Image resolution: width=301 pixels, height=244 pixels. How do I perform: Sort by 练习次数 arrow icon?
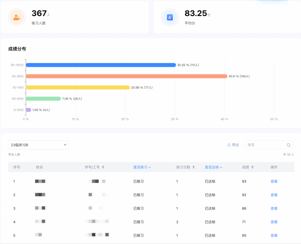(194, 167)
